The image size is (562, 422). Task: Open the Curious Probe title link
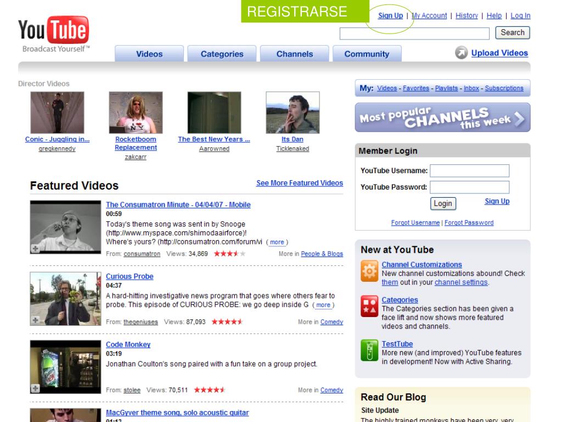pyautogui.click(x=130, y=276)
